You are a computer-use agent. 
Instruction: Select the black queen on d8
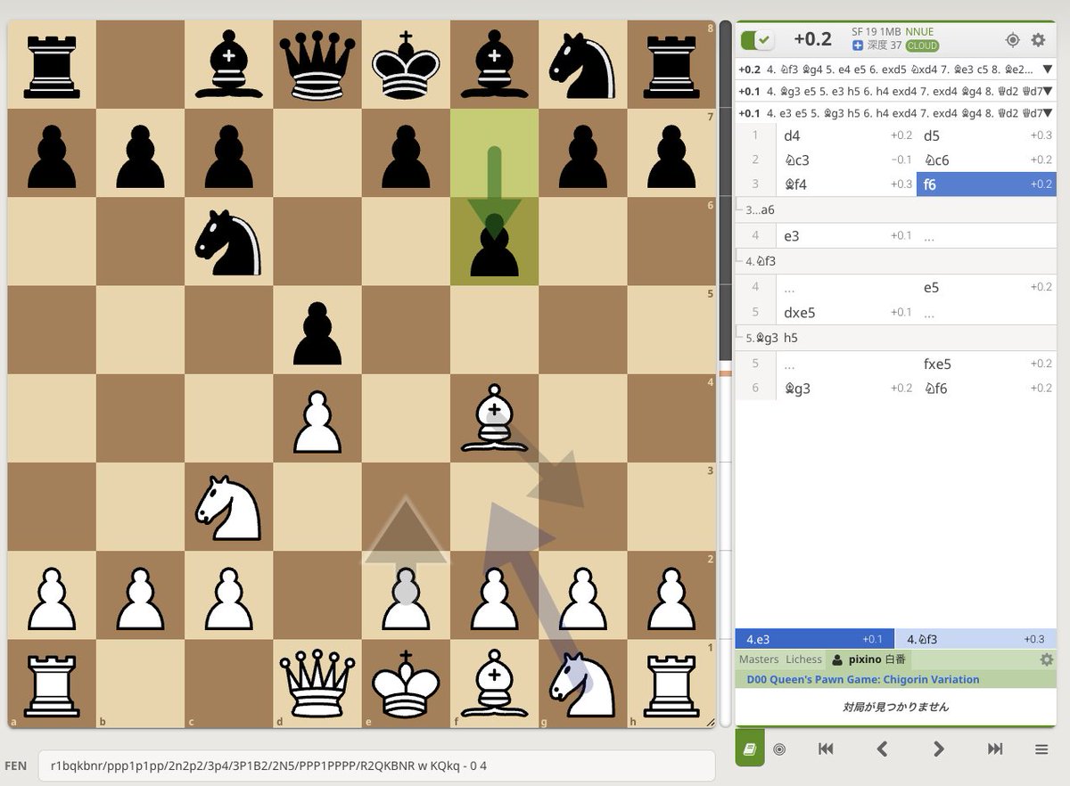[317, 64]
